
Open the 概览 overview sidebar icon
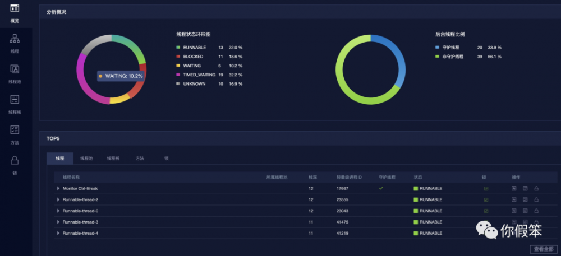click(x=15, y=8)
